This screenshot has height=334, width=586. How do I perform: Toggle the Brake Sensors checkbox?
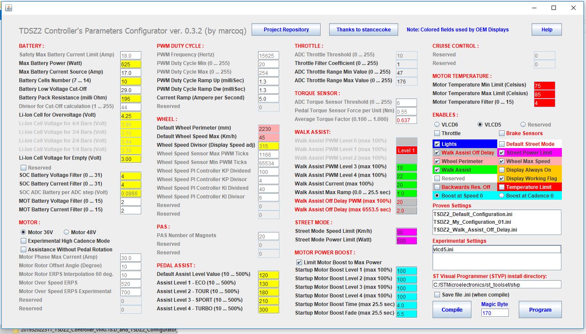point(502,133)
